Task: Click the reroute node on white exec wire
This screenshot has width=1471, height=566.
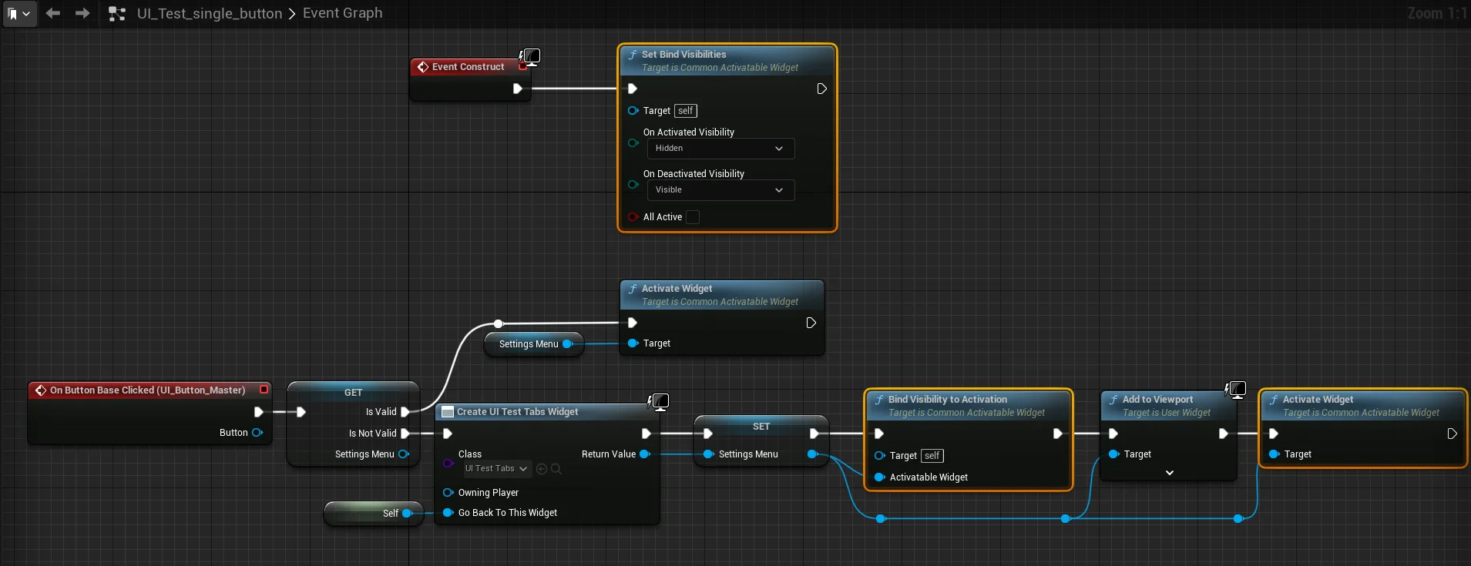Action: coord(499,323)
